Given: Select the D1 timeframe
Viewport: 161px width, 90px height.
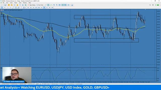Looking at the screenshot, I should (47, 7).
